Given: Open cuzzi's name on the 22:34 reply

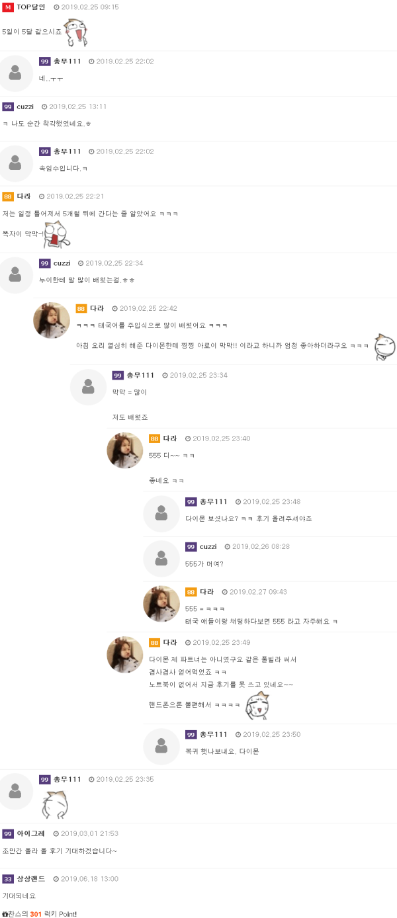Looking at the screenshot, I should [x=62, y=263].
